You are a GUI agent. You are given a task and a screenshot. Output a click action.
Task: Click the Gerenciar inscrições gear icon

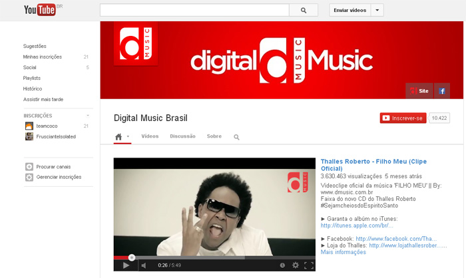tap(29, 178)
